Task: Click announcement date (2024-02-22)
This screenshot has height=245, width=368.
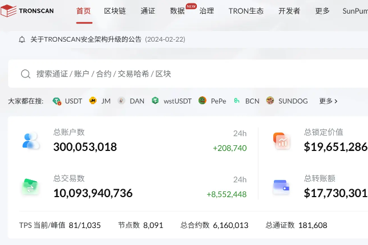Action: click(165, 39)
